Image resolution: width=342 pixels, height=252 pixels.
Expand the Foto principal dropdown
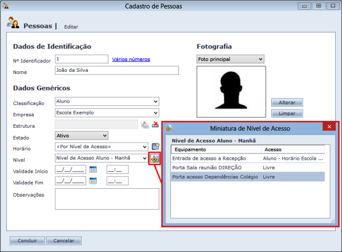[x=230, y=59]
